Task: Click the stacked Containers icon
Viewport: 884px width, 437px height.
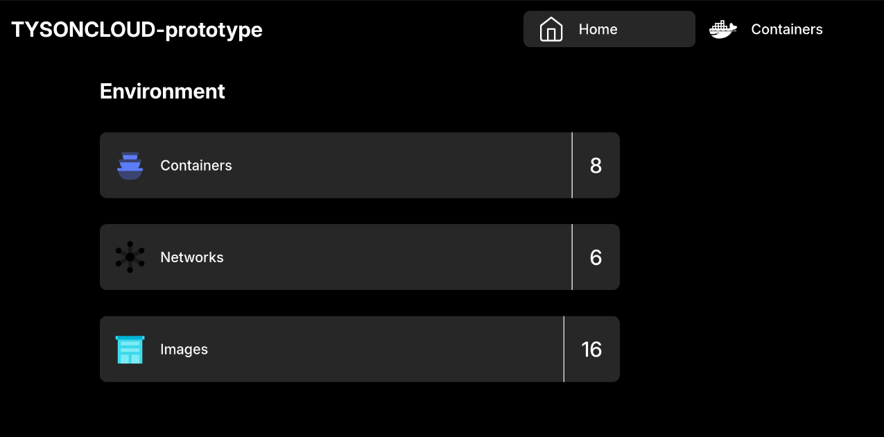Action: (x=130, y=166)
